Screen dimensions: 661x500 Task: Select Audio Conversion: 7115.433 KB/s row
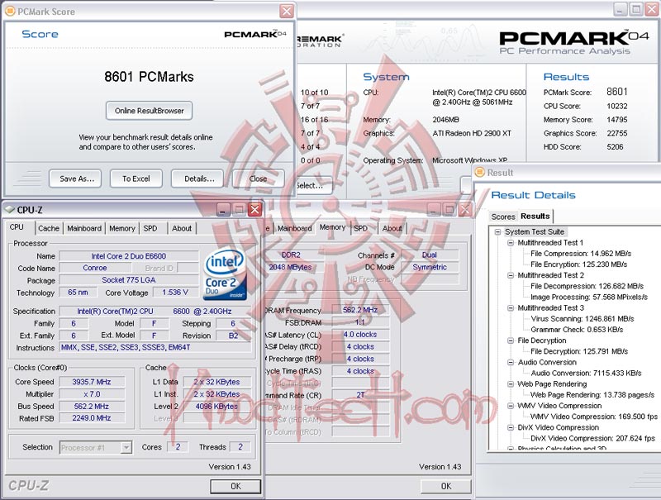point(586,373)
